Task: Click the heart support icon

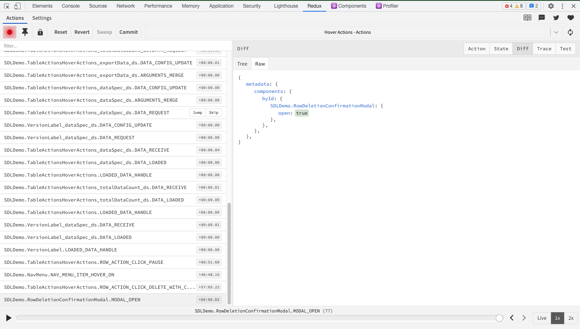Action: [x=570, y=18]
